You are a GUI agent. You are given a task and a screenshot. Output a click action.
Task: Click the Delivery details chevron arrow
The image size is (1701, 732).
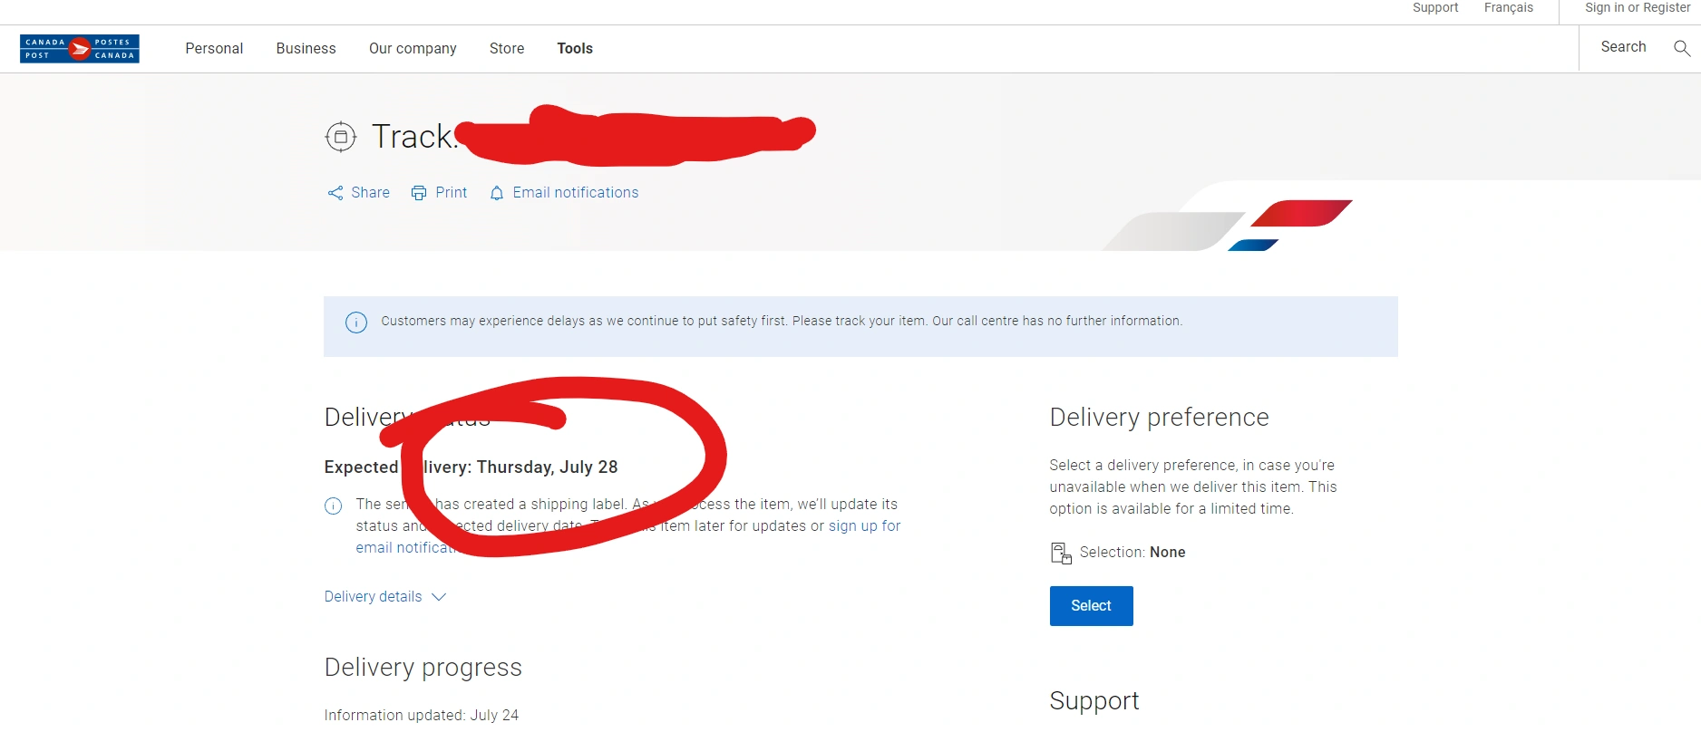[439, 597]
